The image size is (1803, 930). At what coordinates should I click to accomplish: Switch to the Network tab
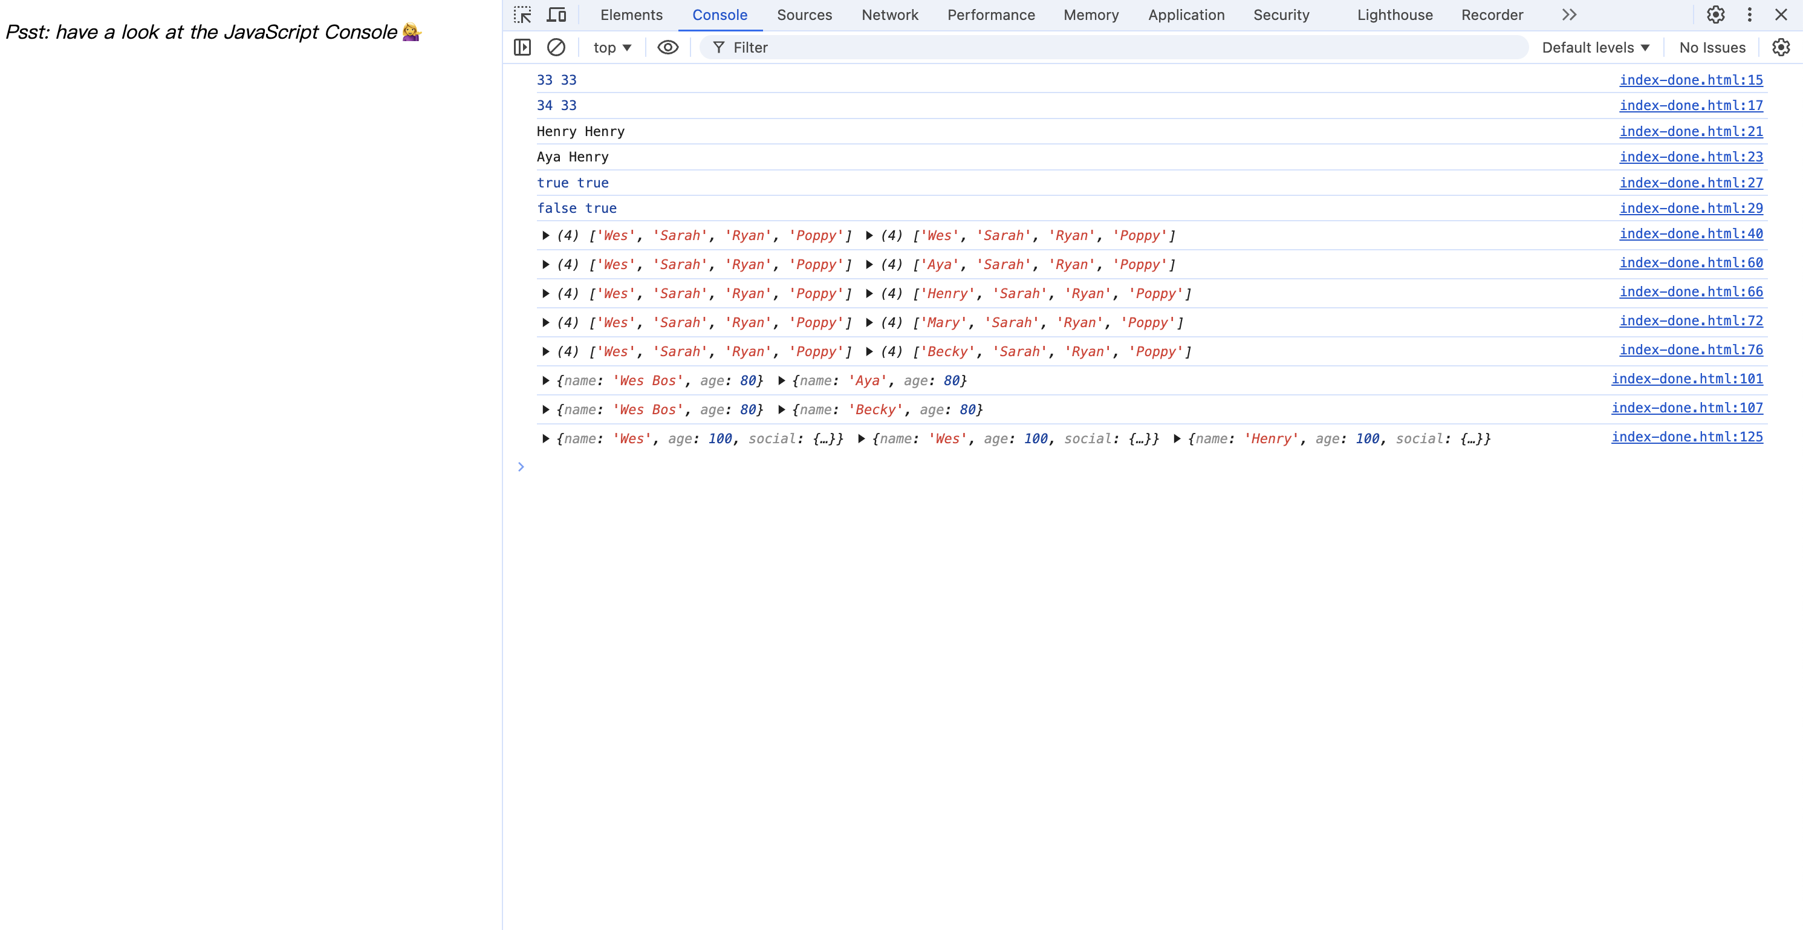point(889,15)
